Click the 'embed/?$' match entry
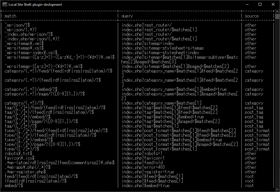Image resolution: width=280 pixels, height=192 pixels. tap(14, 186)
